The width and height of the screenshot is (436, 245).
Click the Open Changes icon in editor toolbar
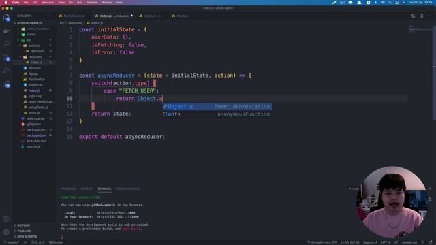pos(414,16)
